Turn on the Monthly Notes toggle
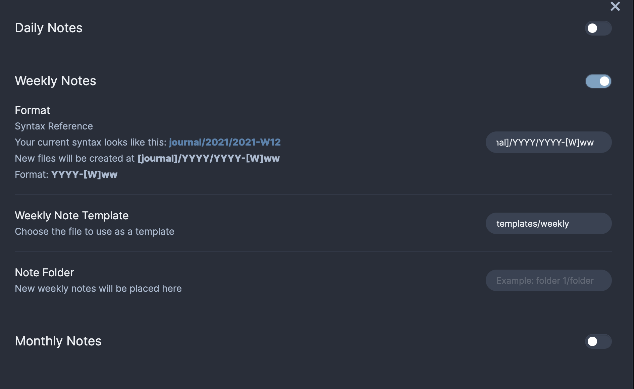Screen dimensions: 634x389 [598, 341]
